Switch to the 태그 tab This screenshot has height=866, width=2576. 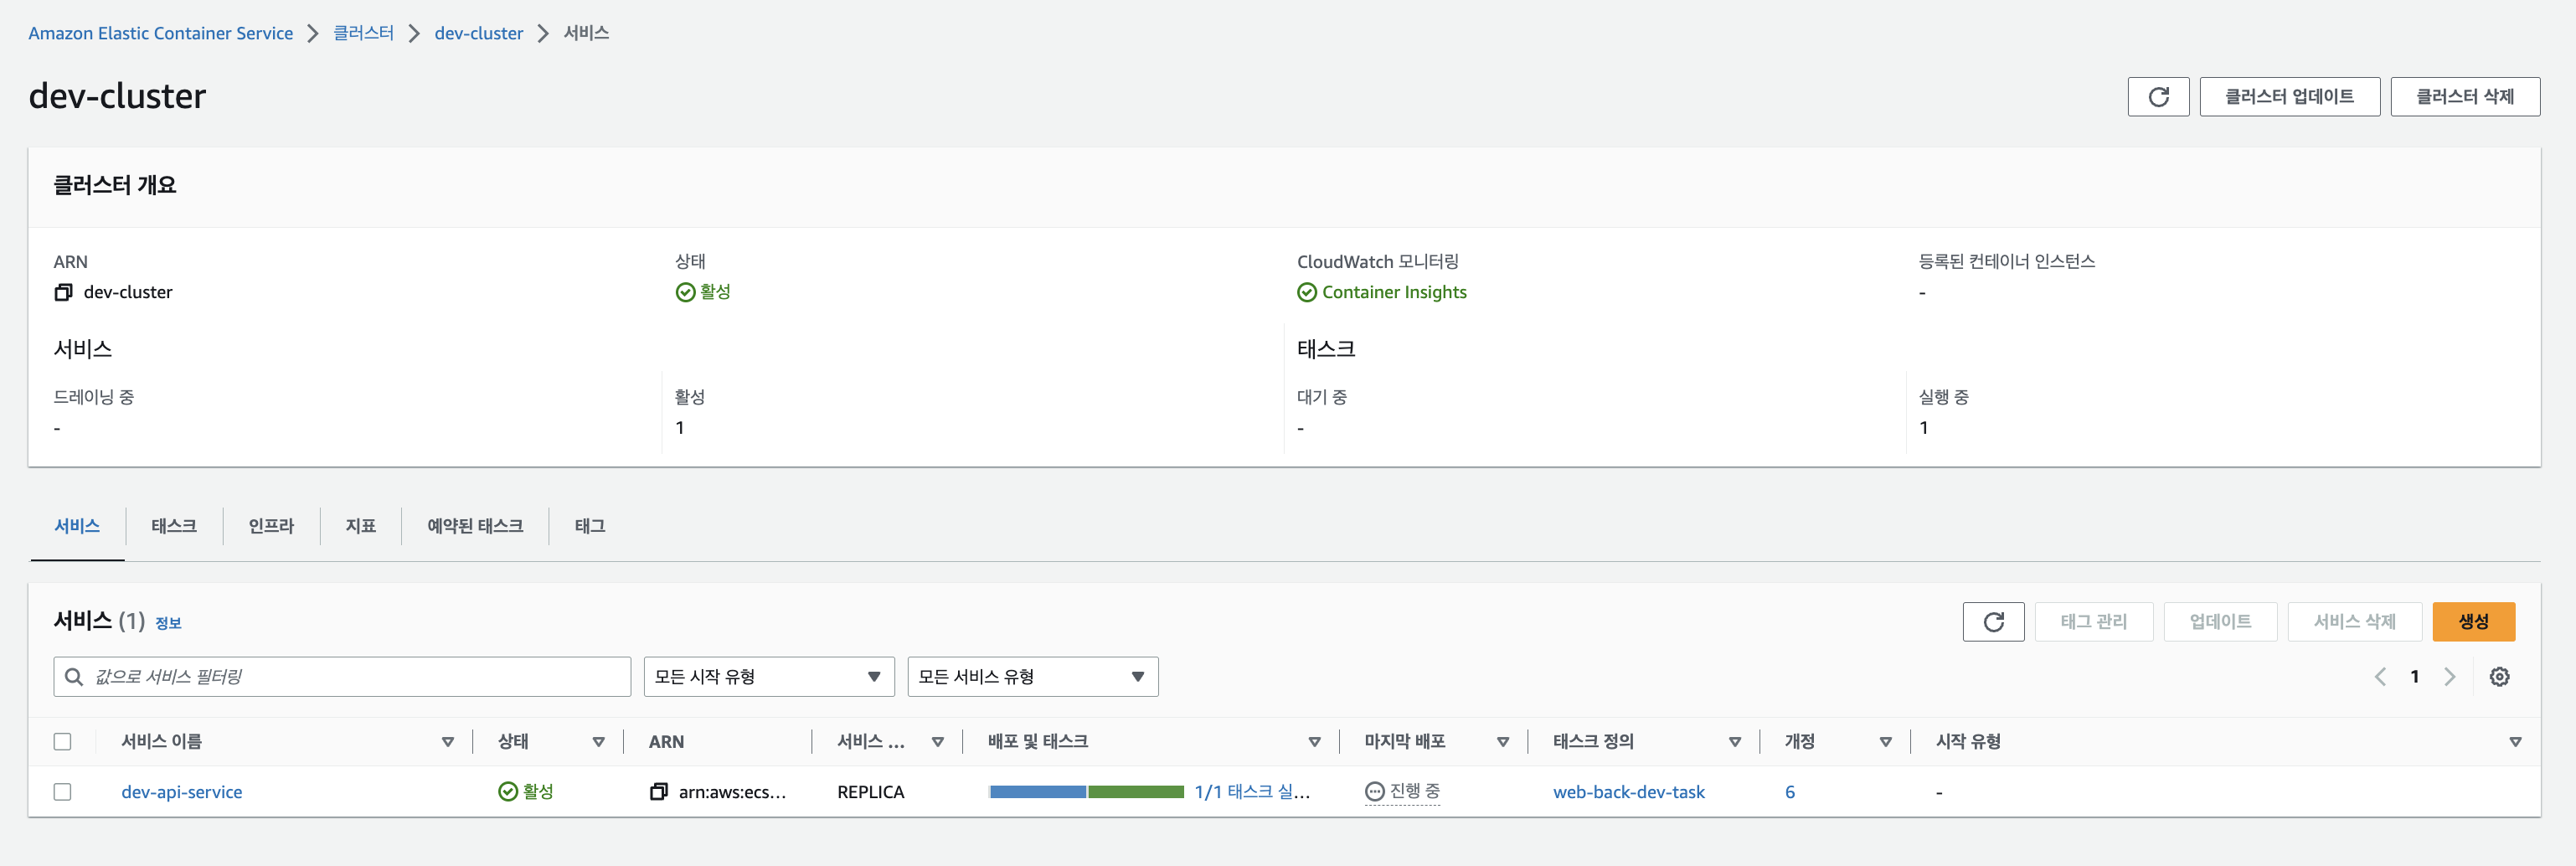[590, 526]
